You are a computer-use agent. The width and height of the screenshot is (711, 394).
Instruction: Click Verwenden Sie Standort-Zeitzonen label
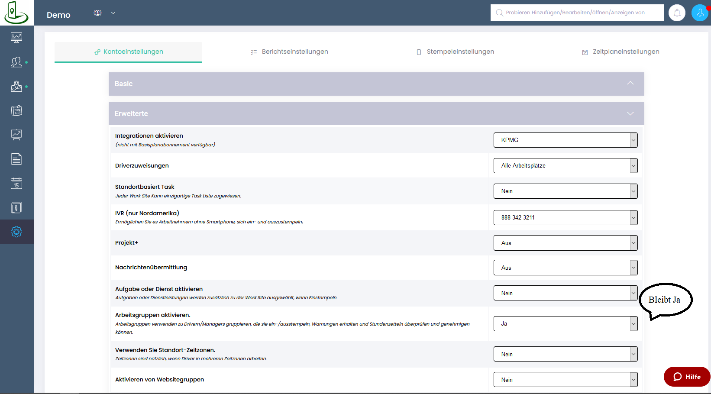point(165,350)
